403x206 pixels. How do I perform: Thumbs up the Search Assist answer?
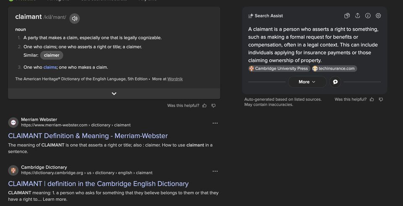(372, 99)
